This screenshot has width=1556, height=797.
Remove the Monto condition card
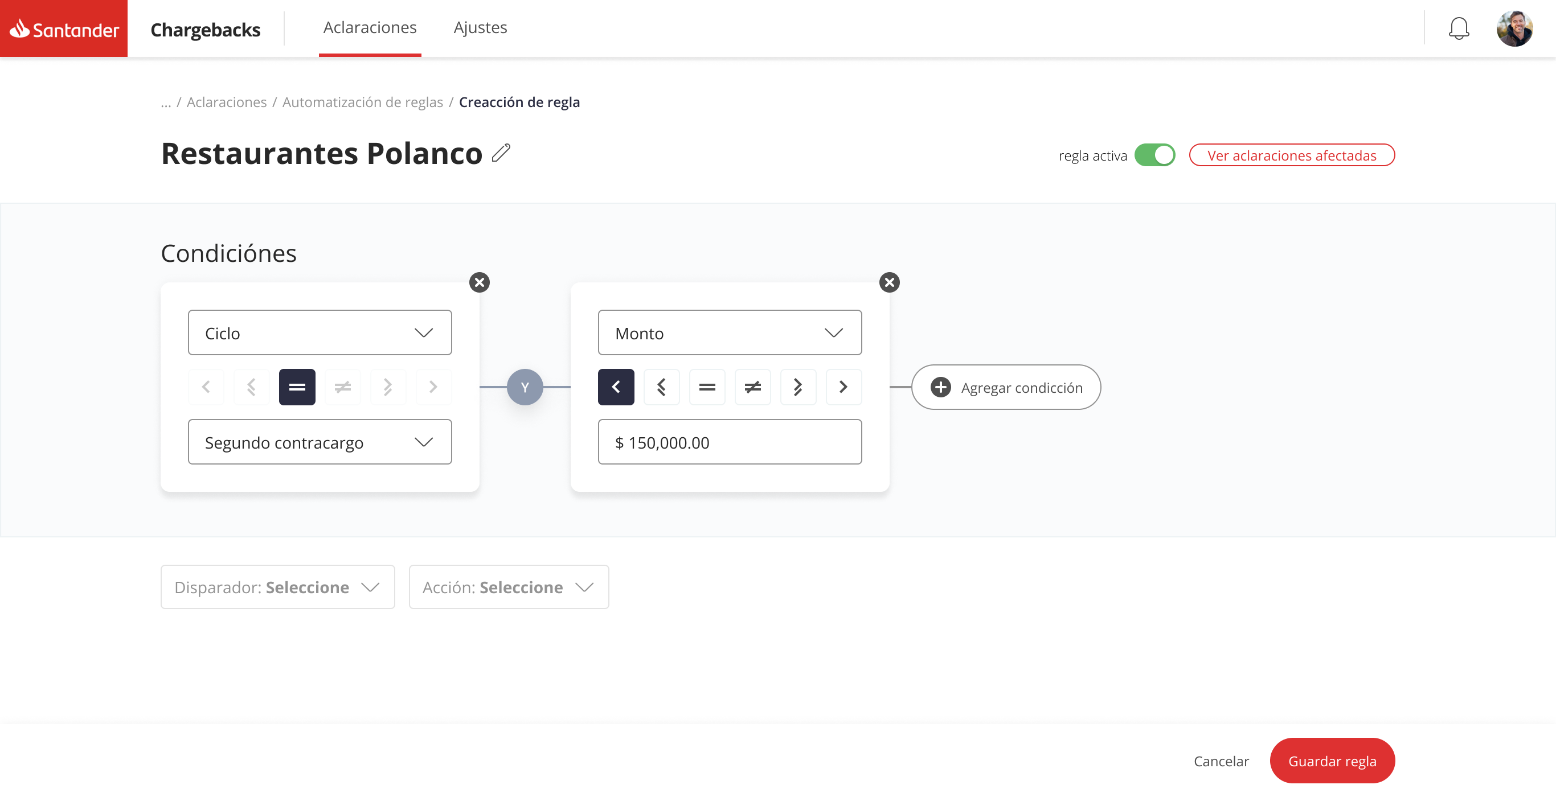pyautogui.click(x=889, y=282)
